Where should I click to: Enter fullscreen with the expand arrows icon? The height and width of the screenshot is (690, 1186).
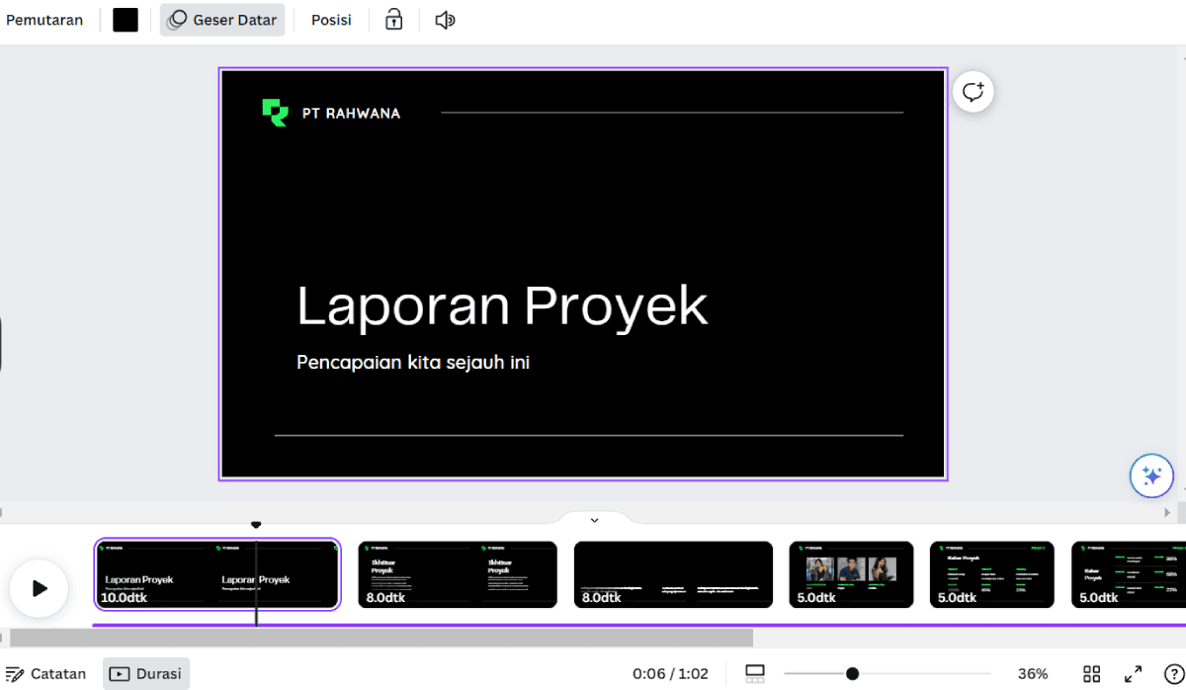point(1132,673)
